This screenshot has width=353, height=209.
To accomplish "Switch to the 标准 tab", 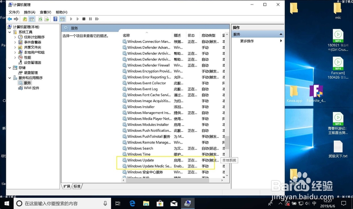I will click(x=76, y=186).
